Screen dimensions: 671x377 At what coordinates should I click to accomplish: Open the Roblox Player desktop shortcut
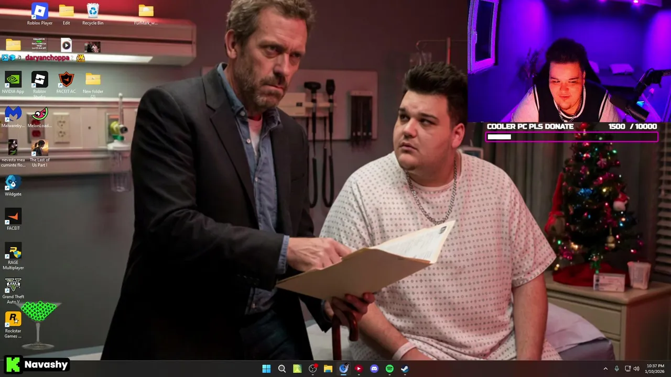coord(40,14)
